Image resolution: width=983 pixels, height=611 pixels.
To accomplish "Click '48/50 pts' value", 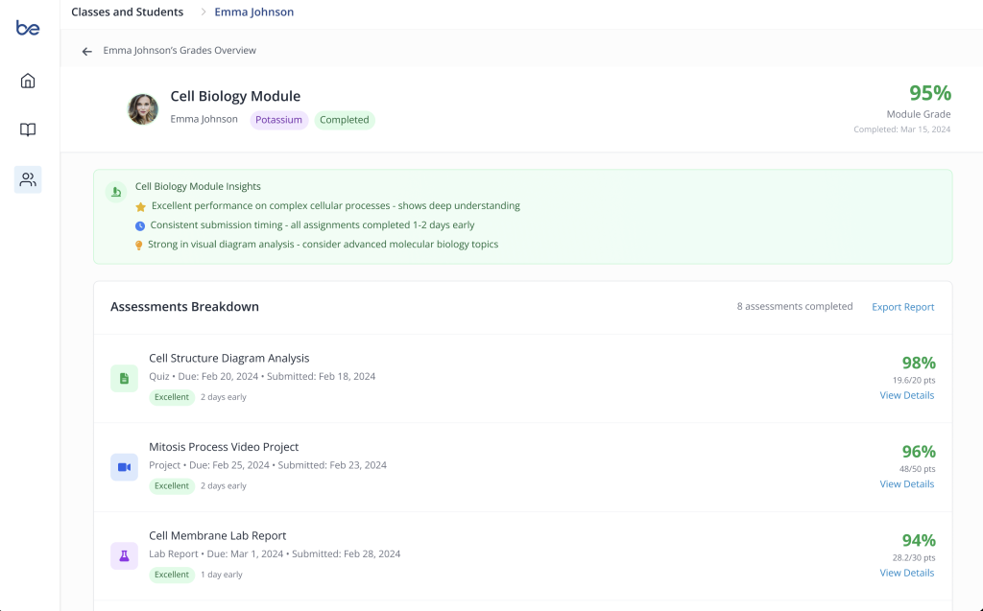I will point(917,469).
